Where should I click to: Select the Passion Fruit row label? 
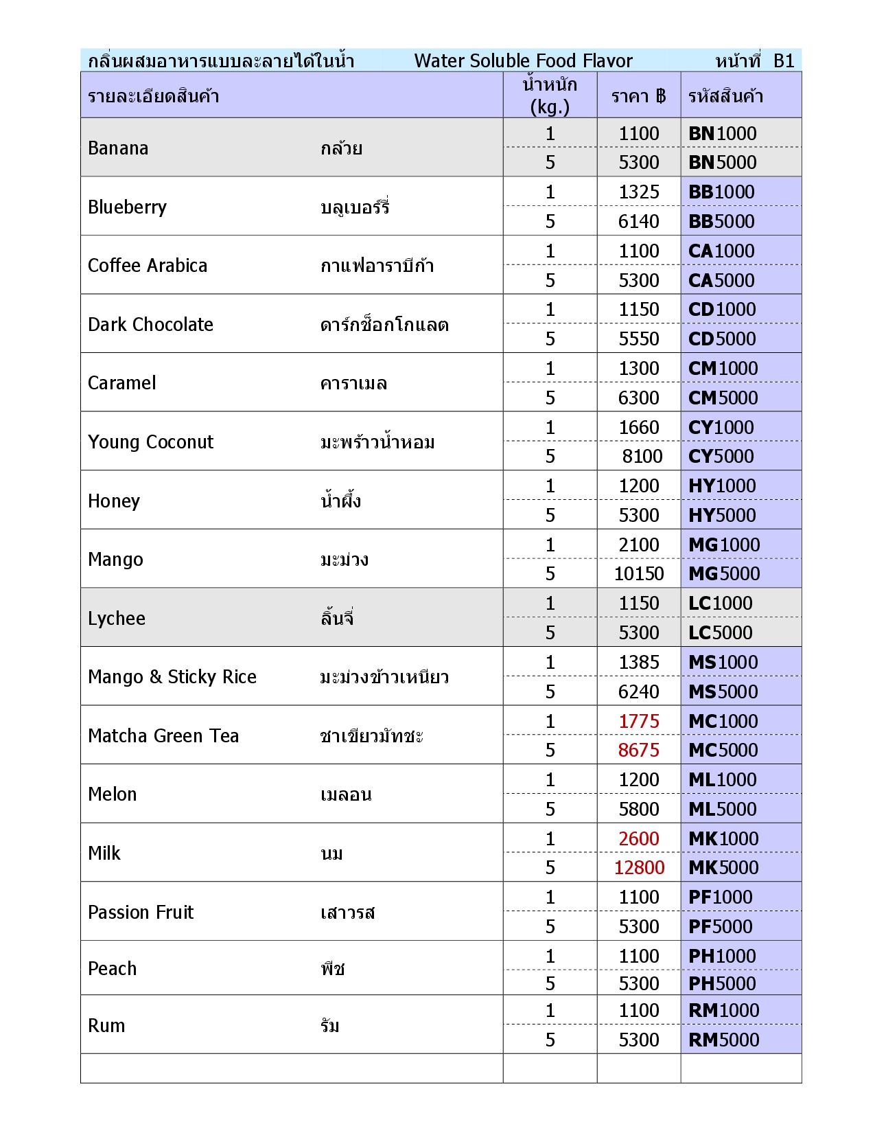(141, 912)
